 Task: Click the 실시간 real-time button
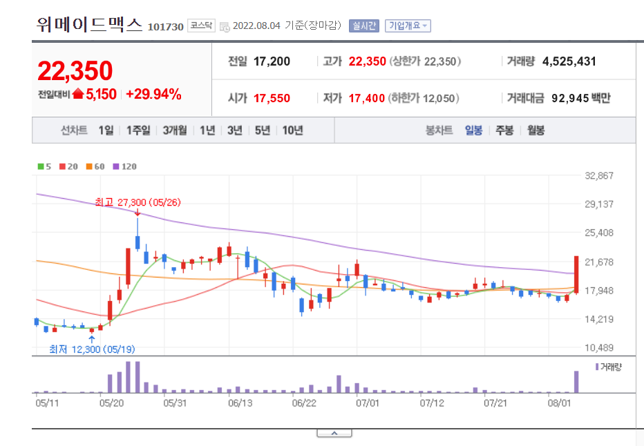coord(364,26)
